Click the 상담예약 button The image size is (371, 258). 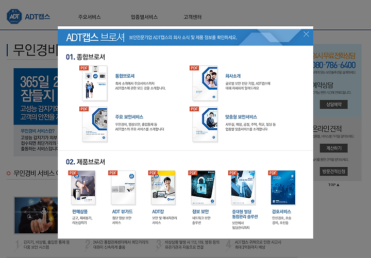[x=333, y=105]
